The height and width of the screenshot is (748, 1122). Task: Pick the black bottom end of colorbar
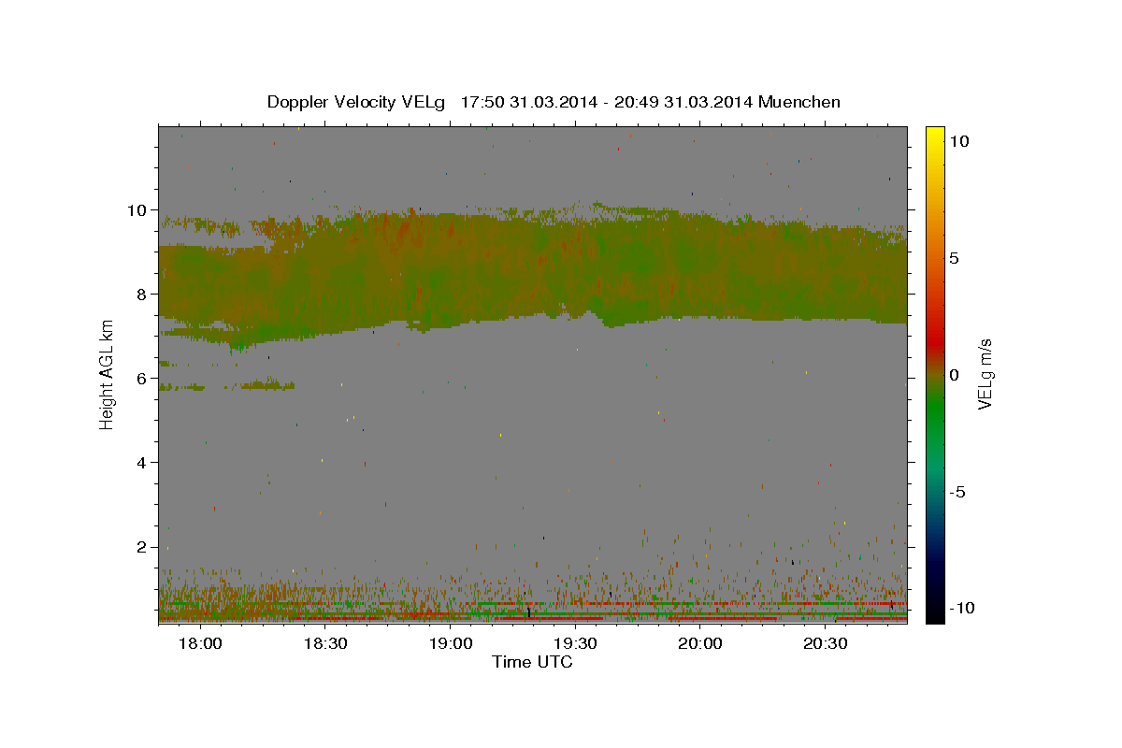tap(935, 615)
